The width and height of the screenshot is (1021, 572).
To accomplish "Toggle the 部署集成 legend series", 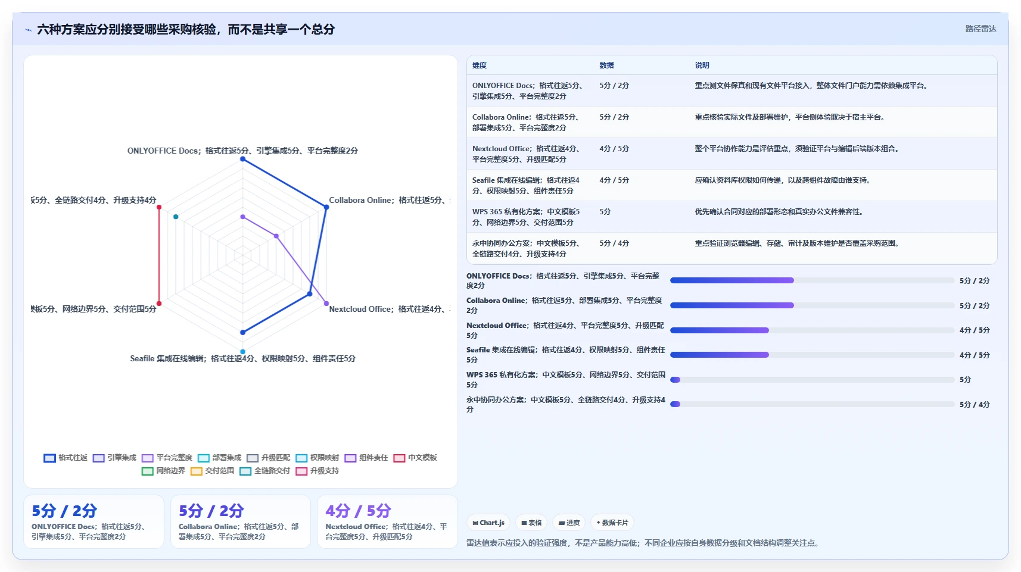I will [x=219, y=458].
